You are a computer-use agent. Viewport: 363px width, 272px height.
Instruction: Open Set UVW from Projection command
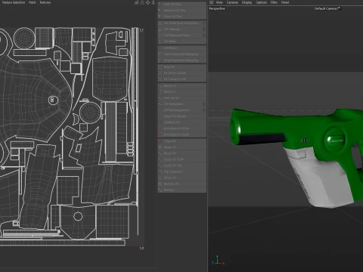click(x=181, y=23)
